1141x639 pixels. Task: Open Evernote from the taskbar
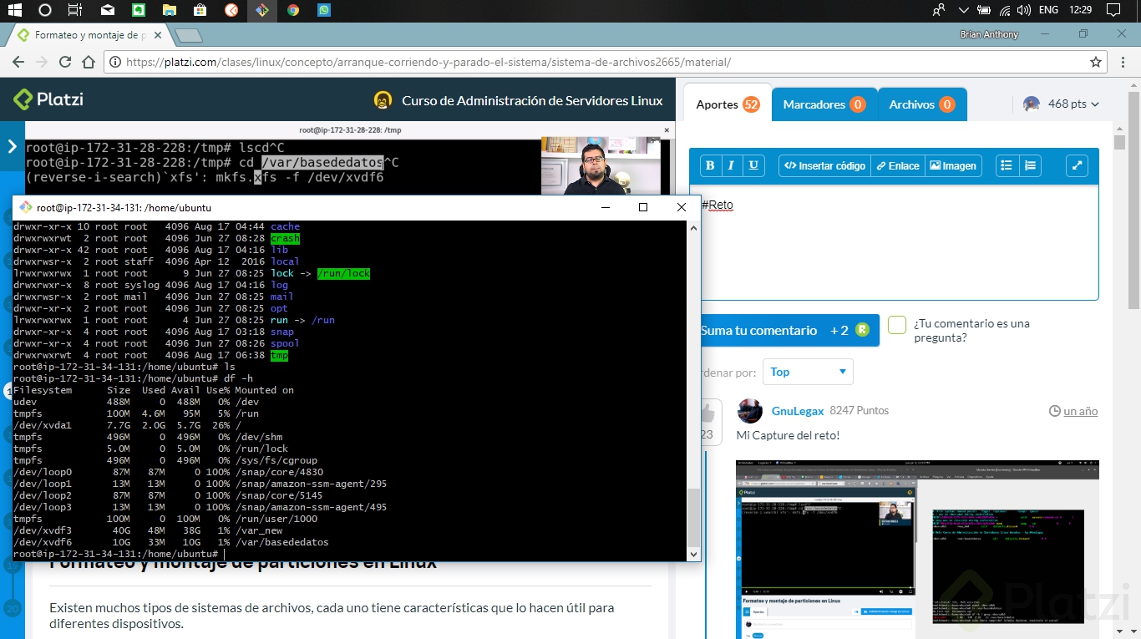click(138, 10)
